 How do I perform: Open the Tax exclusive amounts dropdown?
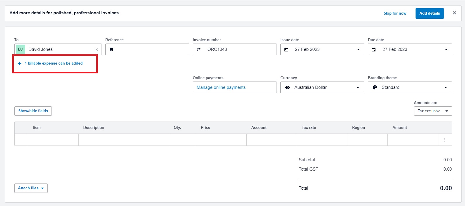(x=433, y=111)
